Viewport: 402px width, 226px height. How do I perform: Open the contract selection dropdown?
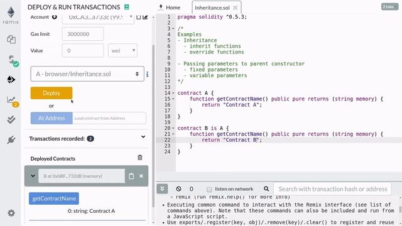(x=87, y=74)
